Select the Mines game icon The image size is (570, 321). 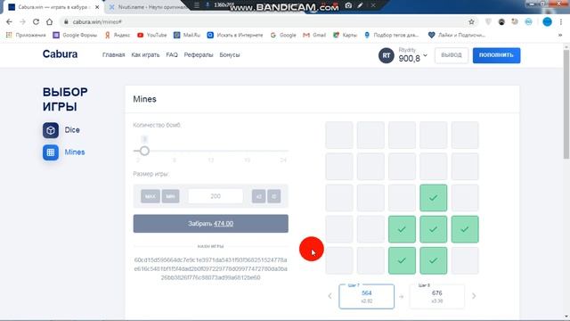point(51,152)
